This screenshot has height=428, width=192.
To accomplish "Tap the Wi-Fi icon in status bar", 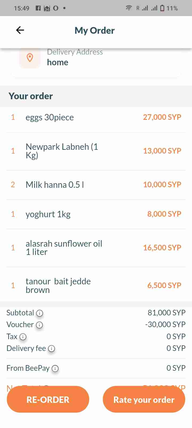I will pyautogui.click(x=129, y=8).
